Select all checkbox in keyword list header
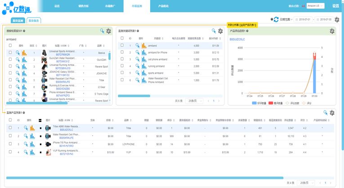 coord(122,38)
